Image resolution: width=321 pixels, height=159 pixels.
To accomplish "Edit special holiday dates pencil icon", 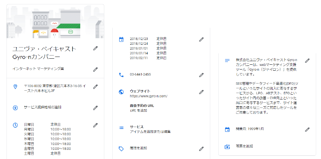I will [x=201, y=39].
